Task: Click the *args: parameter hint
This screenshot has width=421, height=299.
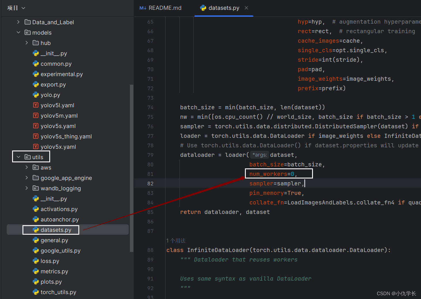Action: tap(260, 155)
